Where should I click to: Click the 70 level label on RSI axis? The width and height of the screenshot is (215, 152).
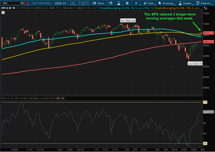(205, 102)
